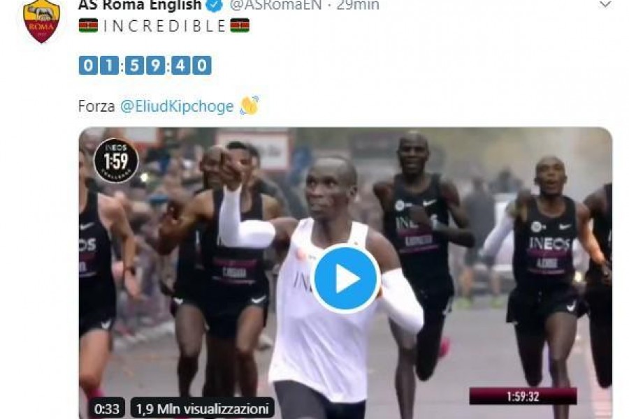This screenshot has width=629, height=419.
Task: Open AS Roma English profile name
Action: 140,5
